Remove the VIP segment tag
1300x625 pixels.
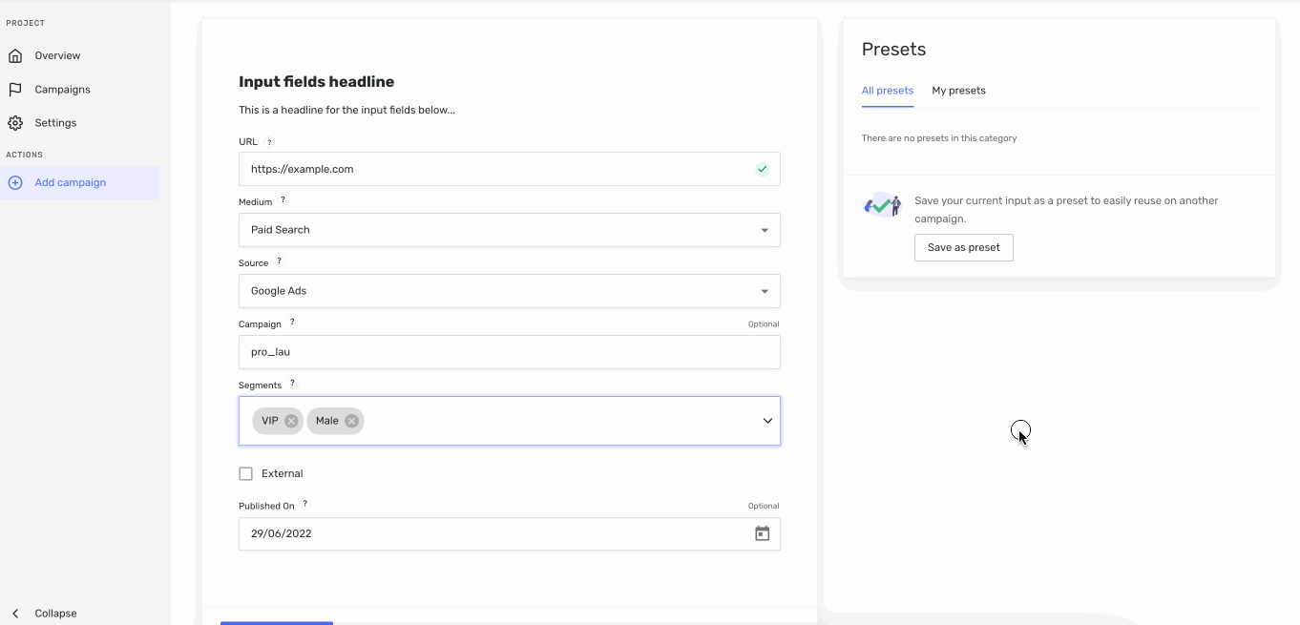pos(290,420)
